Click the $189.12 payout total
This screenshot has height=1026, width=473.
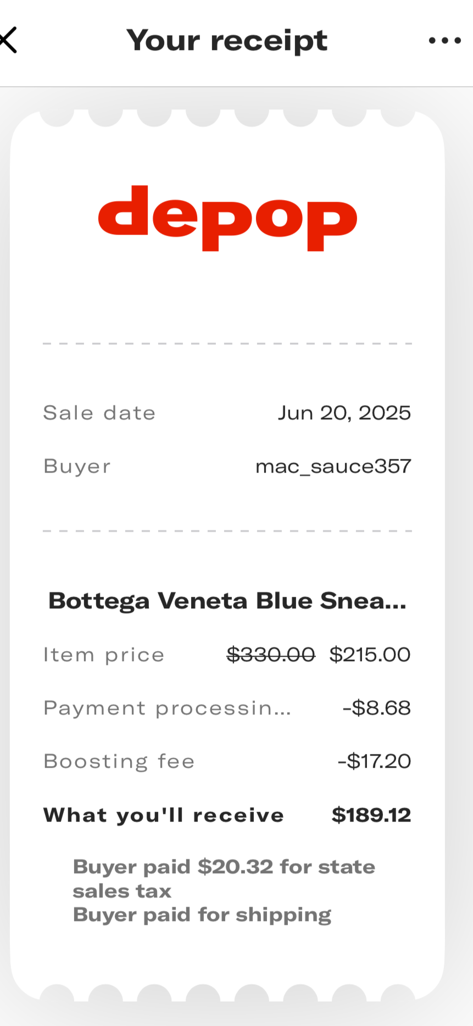click(371, 815)
